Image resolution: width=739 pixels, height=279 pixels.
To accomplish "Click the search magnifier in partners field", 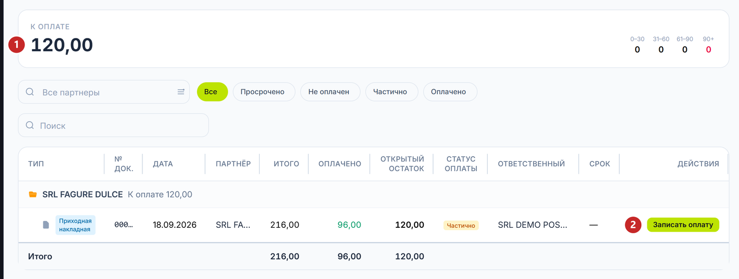I will point(30,92).
